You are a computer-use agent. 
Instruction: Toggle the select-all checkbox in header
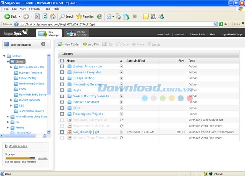tap(62, 61)
